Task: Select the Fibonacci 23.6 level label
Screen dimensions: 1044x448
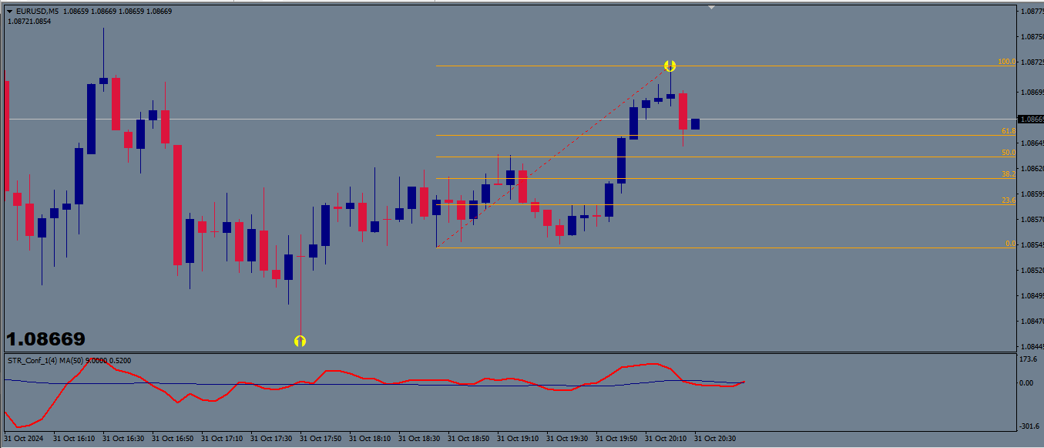Action: pyautogui.click(x=1008, y=200)
